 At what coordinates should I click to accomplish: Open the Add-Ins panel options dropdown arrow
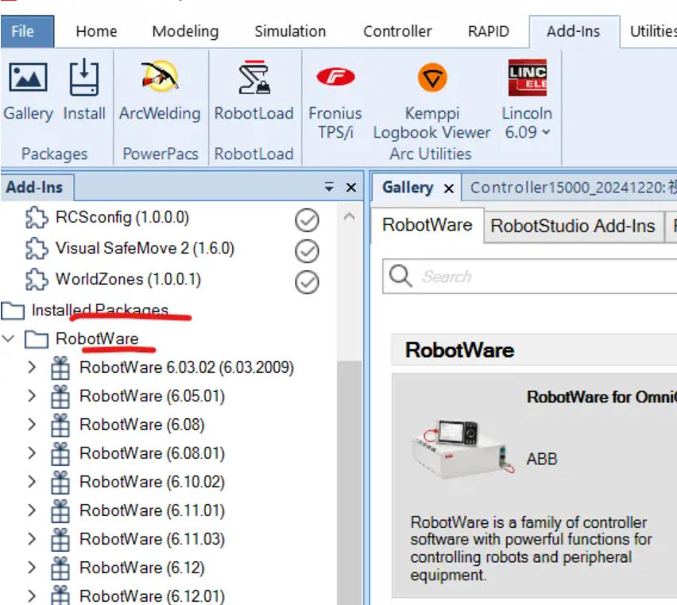(x=329, y=188)
